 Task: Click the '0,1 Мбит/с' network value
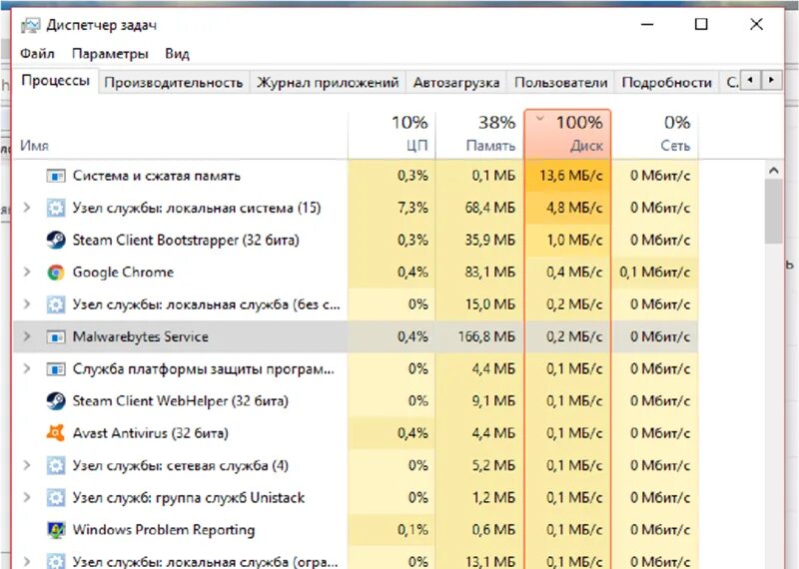655,272
